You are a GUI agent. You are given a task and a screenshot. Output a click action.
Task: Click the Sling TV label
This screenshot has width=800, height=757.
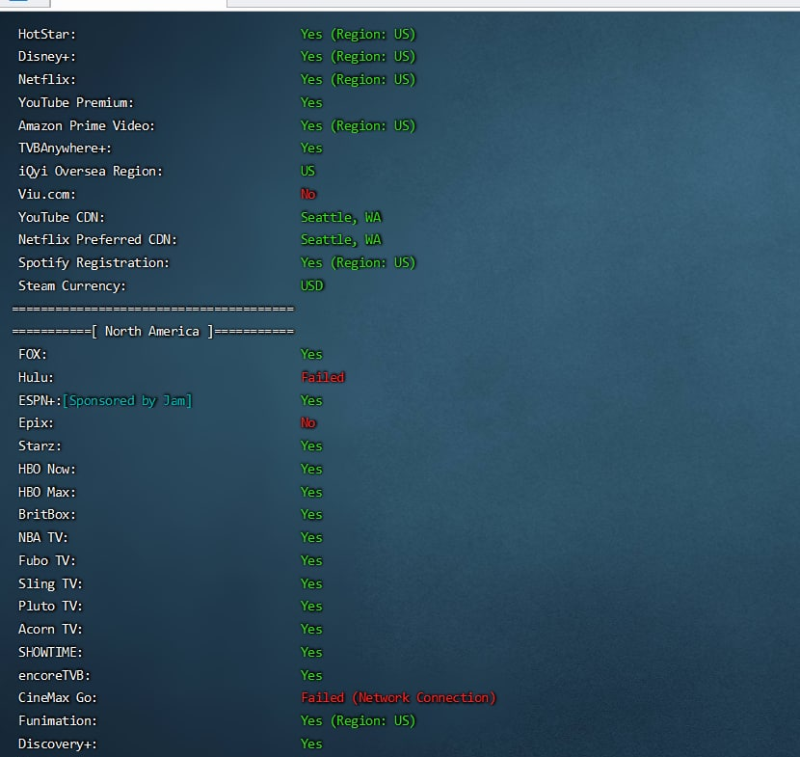tap(50, 583)
